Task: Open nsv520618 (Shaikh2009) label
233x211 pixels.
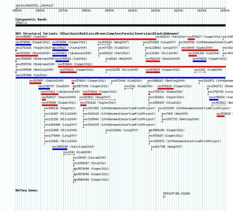Action: pyautogui.click(x=33, y=53)
